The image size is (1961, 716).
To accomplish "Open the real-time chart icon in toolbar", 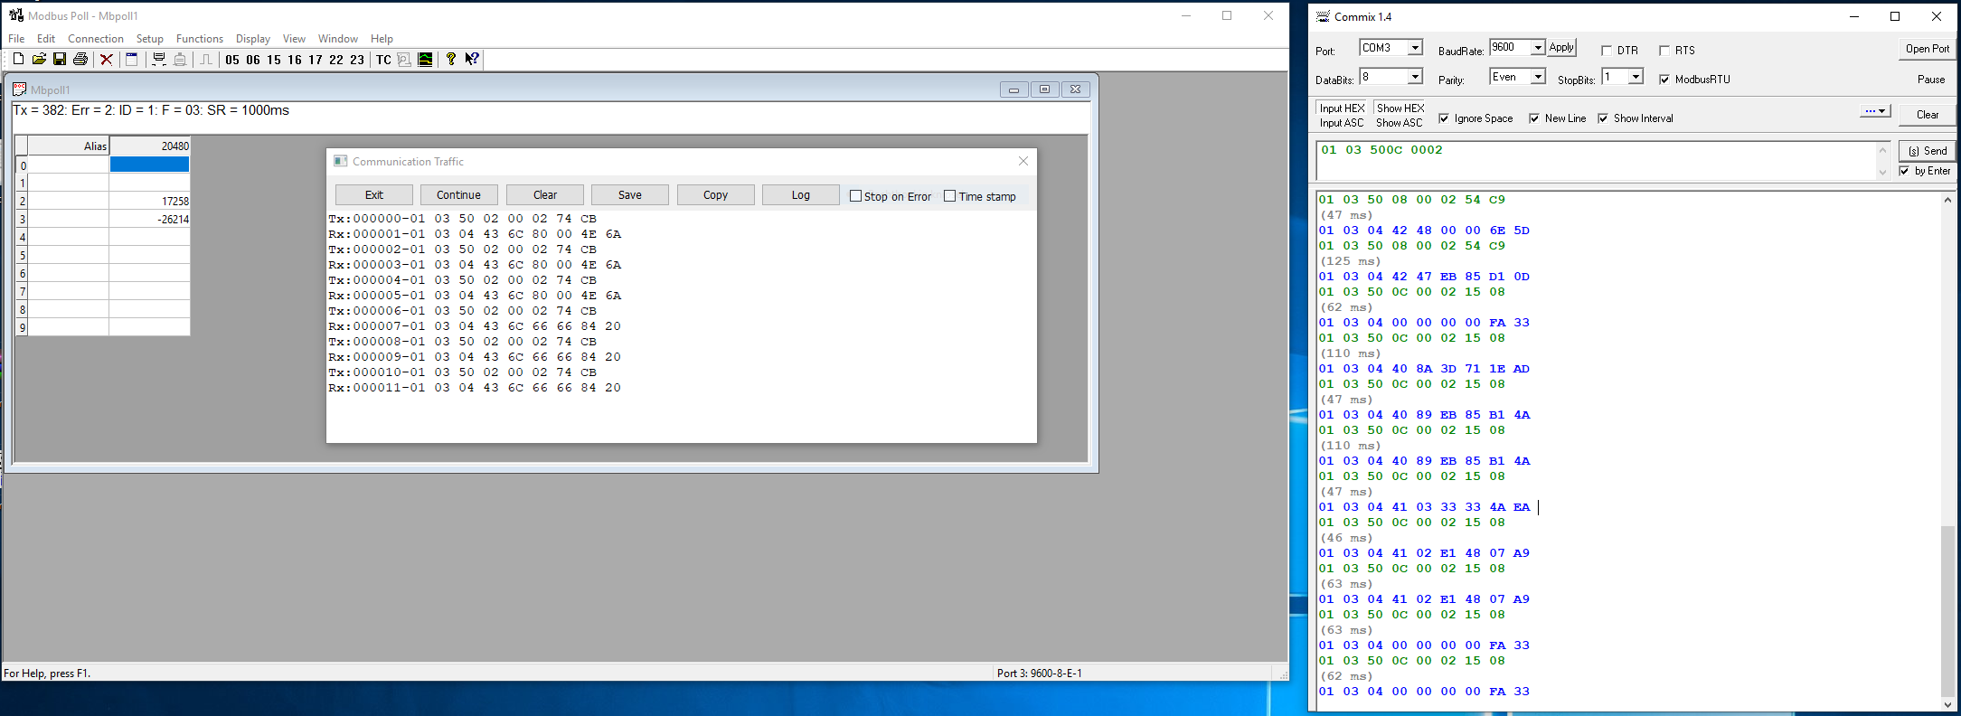I will (425, 60).
